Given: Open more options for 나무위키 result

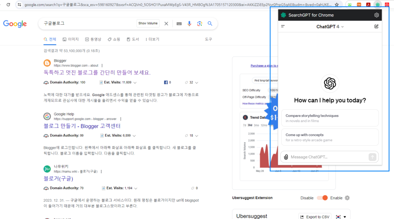Looking at the screenshot, I should (101, 172).
